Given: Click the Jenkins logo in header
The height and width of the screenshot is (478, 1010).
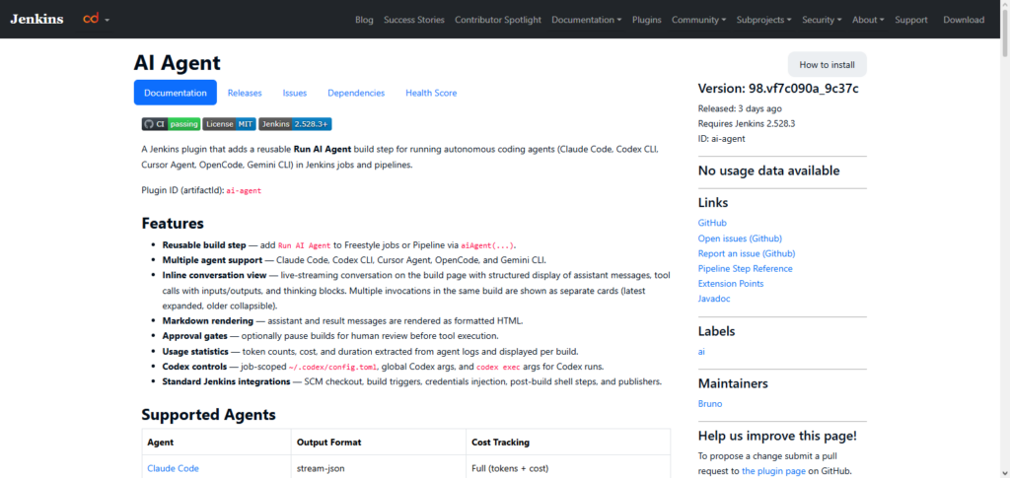Looking at the screenshot, I should (x=36, y=20).
